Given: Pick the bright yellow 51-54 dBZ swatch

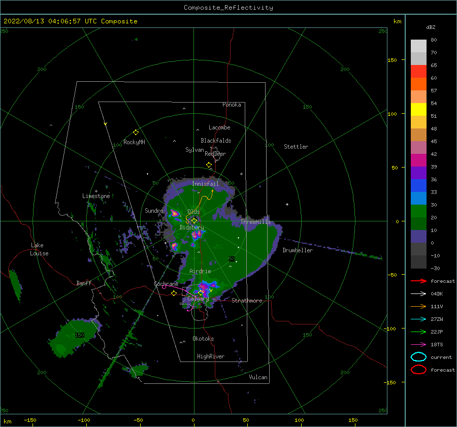Looking at the screenshot, I should pyautogui.click(x=418, y=110).
